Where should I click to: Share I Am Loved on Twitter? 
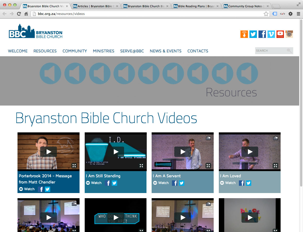248,183
